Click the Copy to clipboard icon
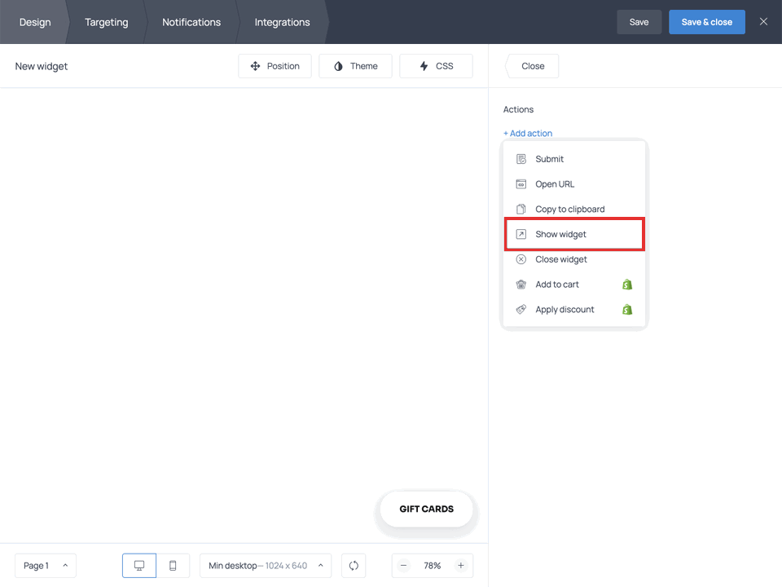The width and height of the screenshot is (782, 587). (521, 209)
